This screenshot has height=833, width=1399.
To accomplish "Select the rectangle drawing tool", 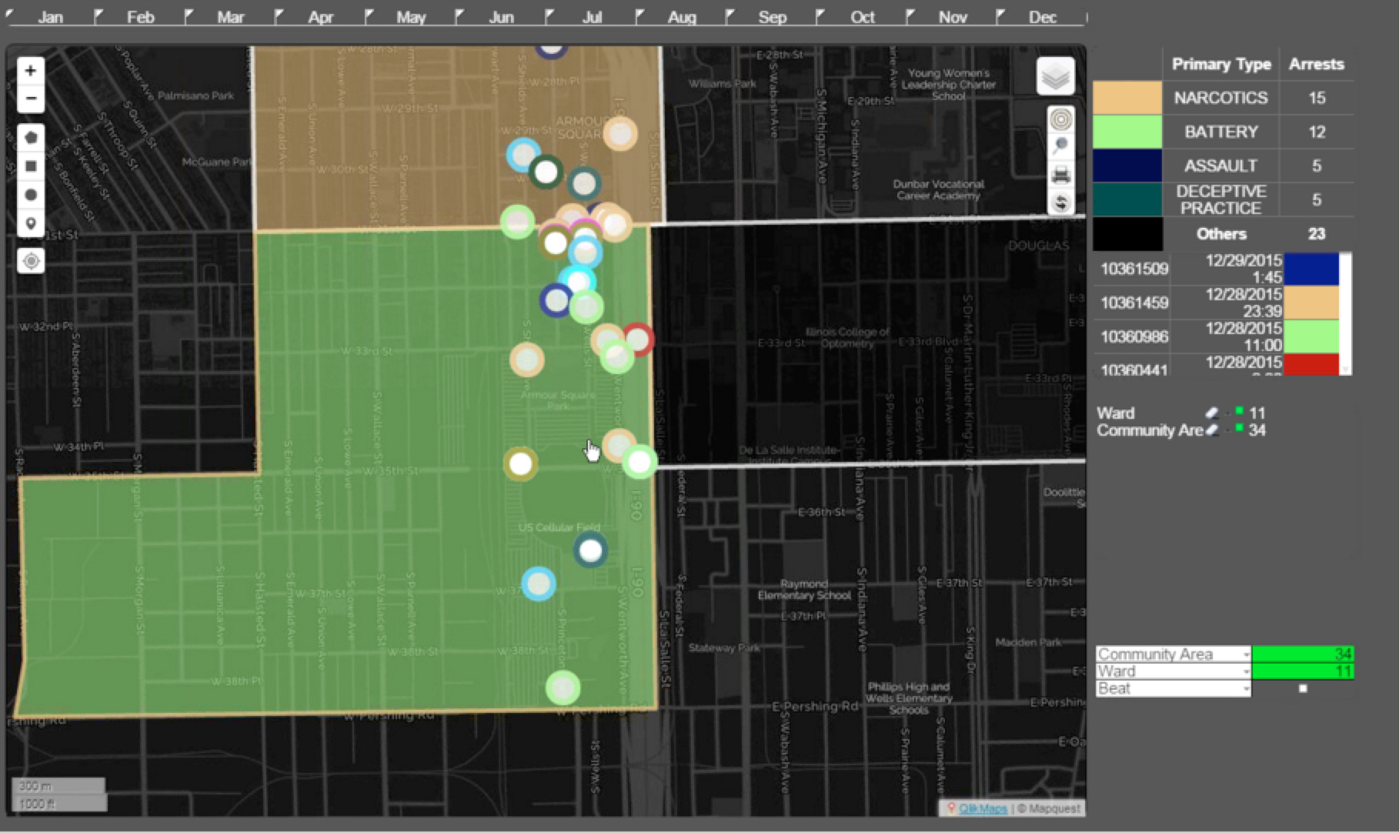I will click(x=30, y=166).
